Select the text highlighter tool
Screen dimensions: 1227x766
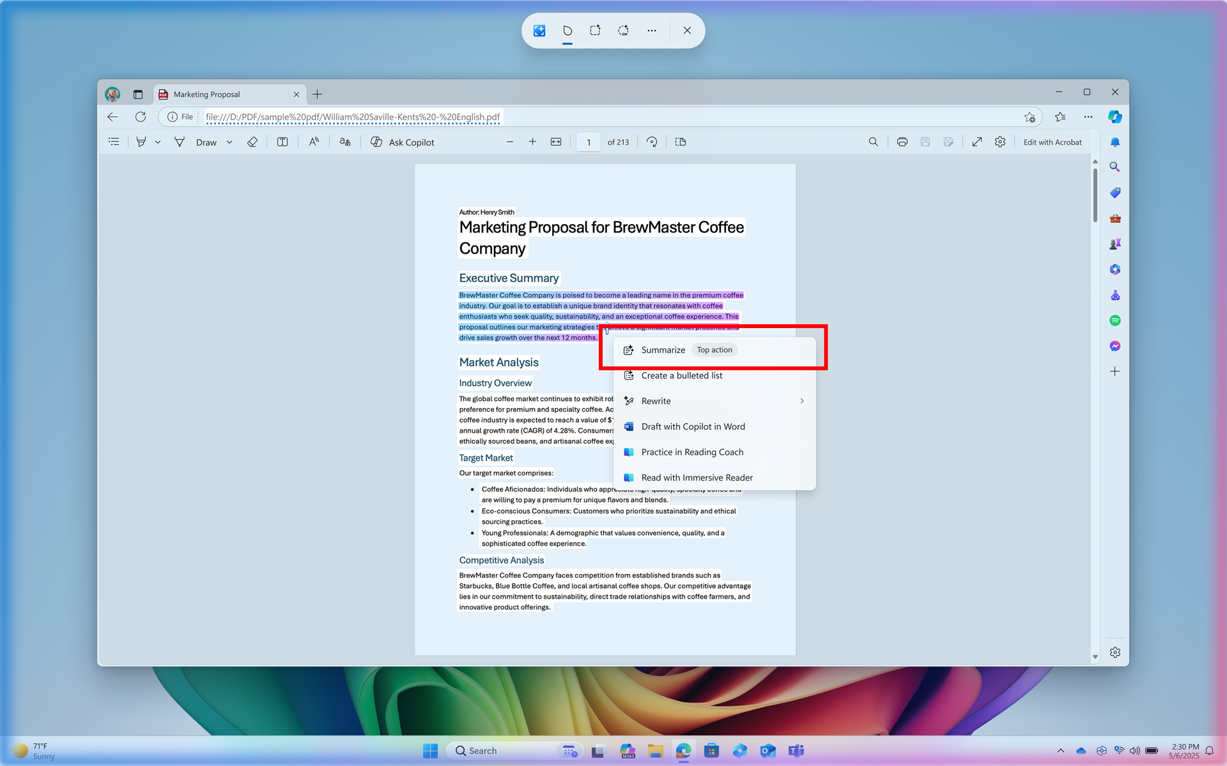click(x=141, y=142)
